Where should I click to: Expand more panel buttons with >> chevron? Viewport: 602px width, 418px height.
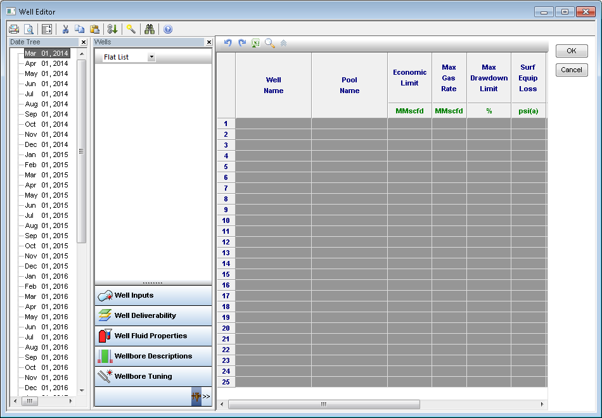[x=206, y=396]
